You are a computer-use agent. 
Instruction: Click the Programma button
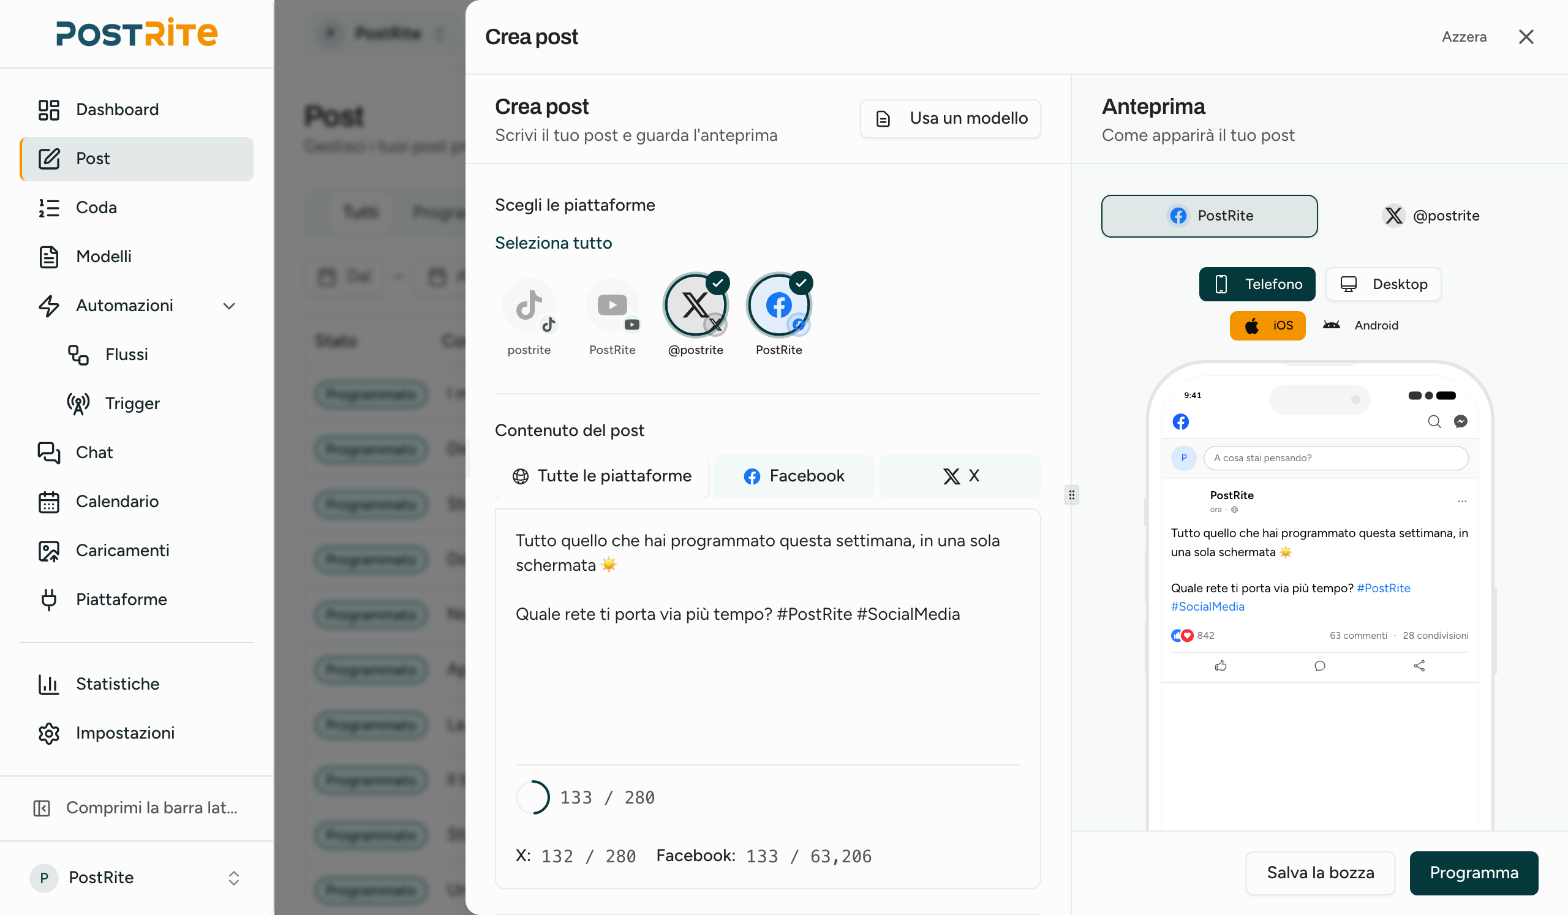(1474, 873)
